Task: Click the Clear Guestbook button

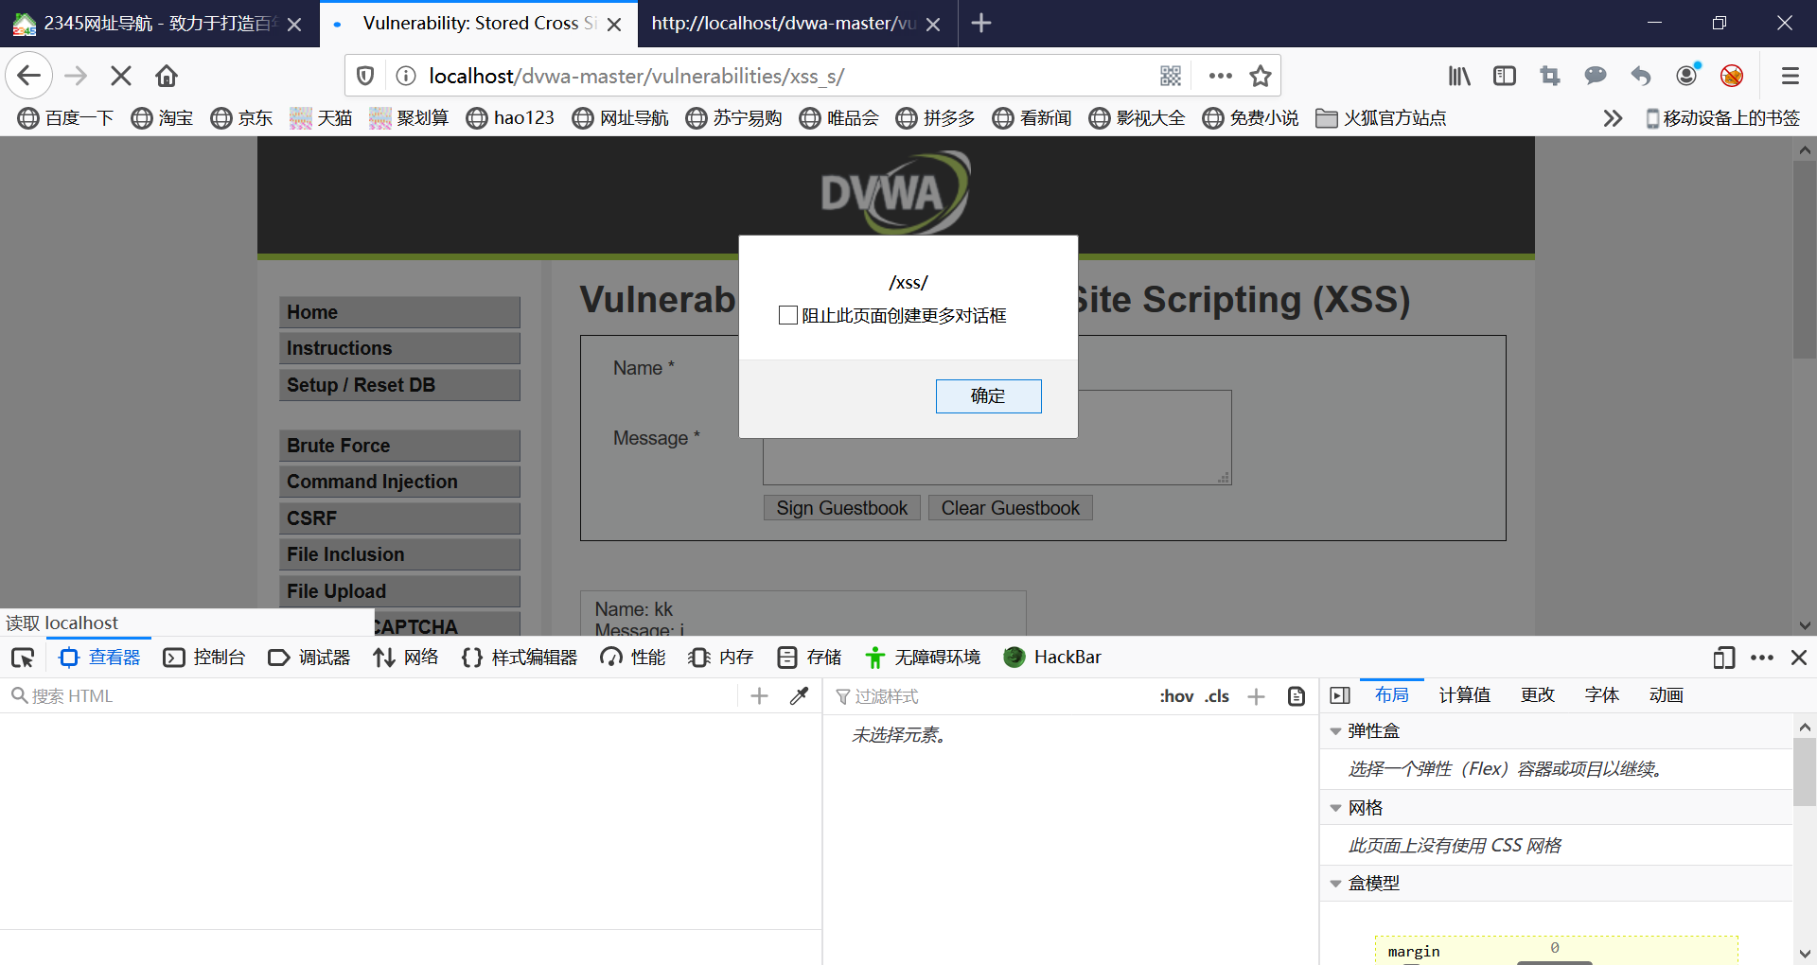Action: 1010,508
